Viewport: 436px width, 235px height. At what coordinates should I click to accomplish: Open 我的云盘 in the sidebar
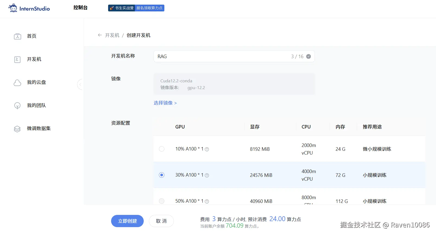[x=36, y=82]
